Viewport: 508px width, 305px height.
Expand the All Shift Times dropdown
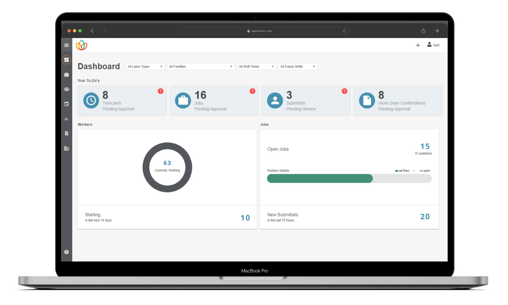pyautogui.click(x=256, y=67)
